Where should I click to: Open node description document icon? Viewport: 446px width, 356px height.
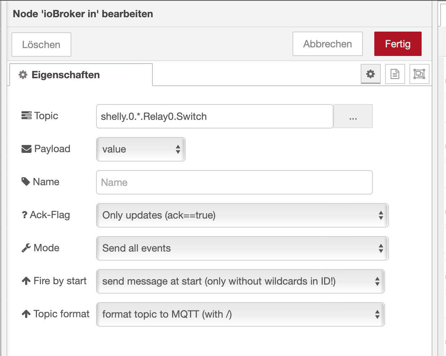[x=395, y=74]
